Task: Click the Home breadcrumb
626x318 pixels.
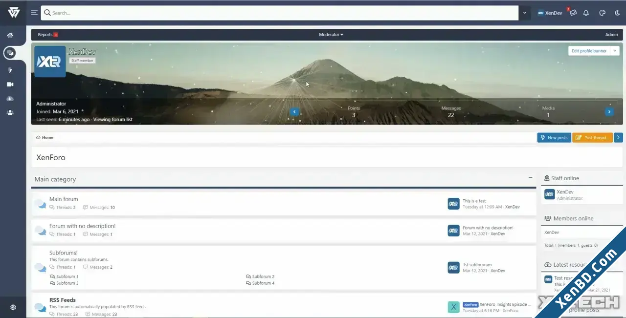Action: [45, 138]
